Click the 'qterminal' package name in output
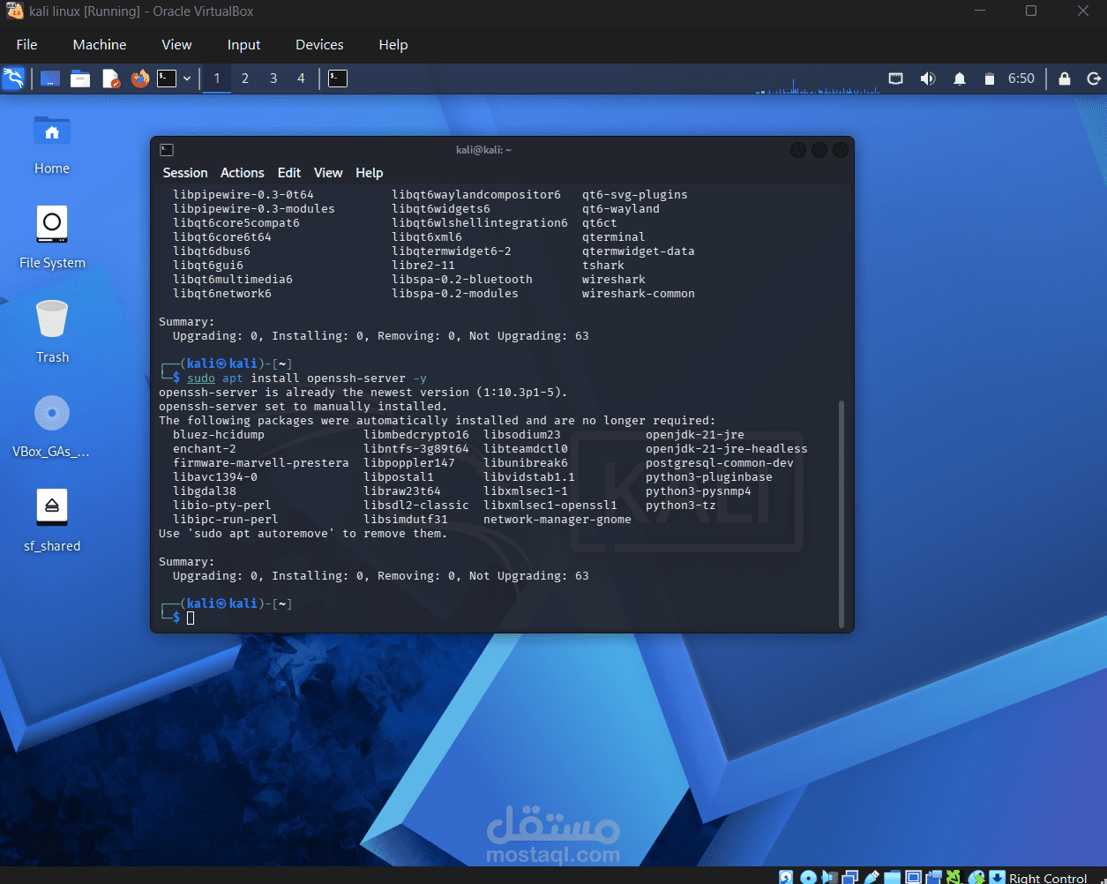 point(614,236)
